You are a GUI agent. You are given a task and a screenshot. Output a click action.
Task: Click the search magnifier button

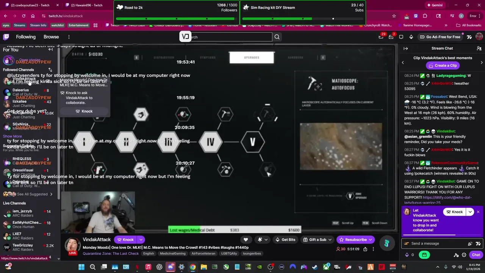point(277,37)
